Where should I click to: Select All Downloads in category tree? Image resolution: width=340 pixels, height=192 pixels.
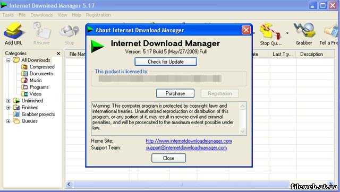pyautogui.click(x=32, y=60)
